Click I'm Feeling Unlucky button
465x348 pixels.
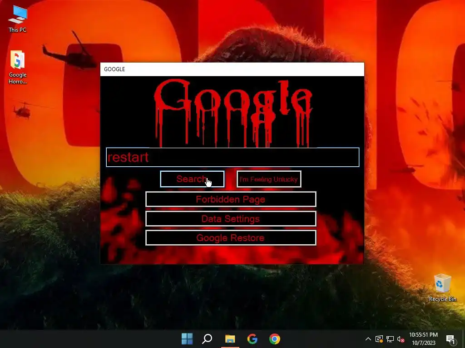tap(269, 179)
